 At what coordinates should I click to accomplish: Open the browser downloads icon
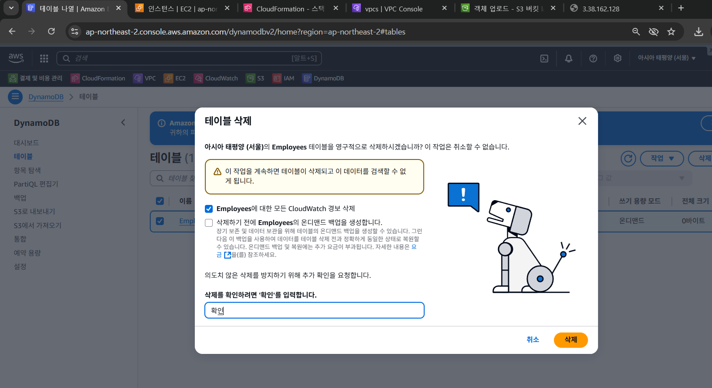click(x=698, y=31)
